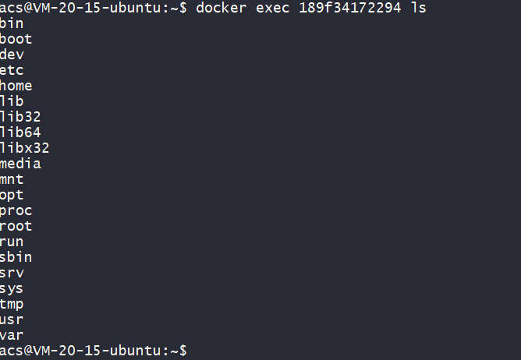Select the media directory name

point(20,164)
